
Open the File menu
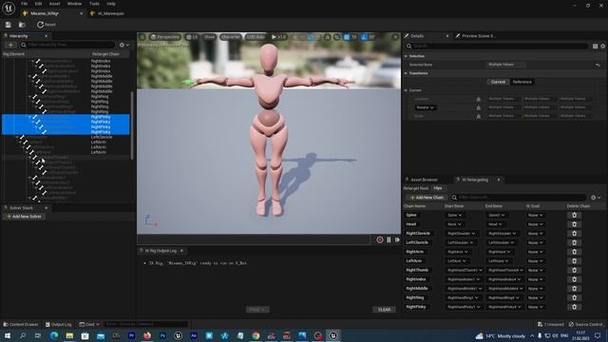pos(24,4)
